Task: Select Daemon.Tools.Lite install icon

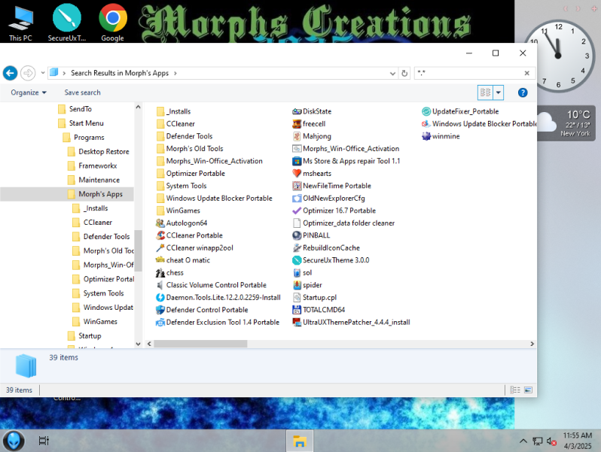Action: click(x=160, y=297)
